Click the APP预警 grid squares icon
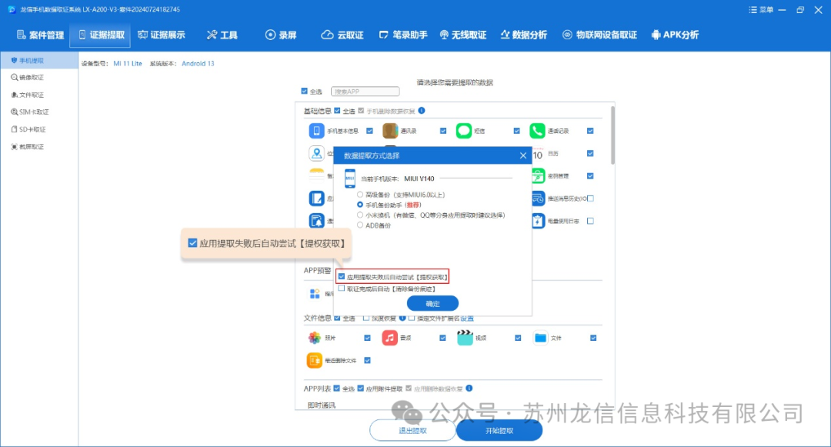 [315, 293]
